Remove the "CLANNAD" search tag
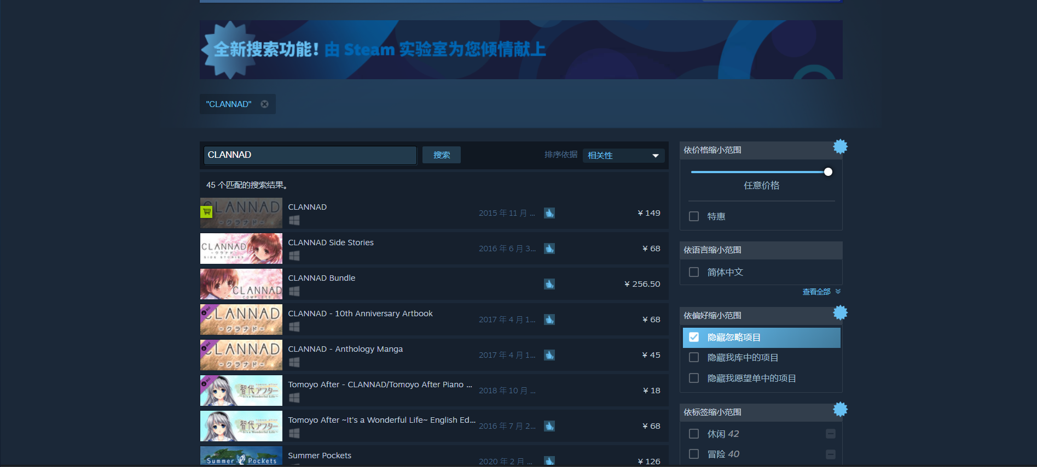 (264, 104)
